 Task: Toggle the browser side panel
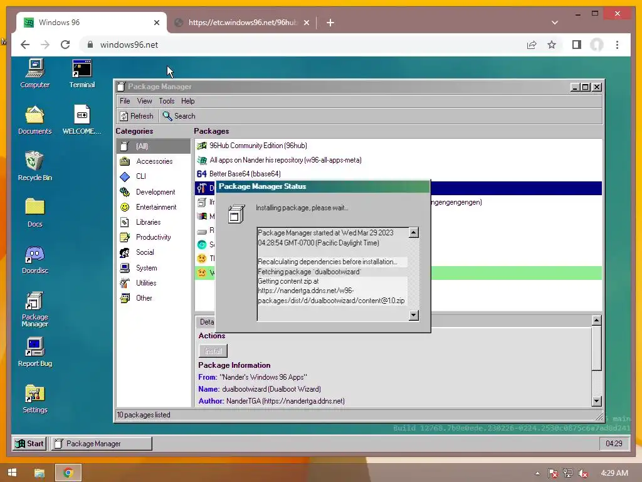coord(577,45)
